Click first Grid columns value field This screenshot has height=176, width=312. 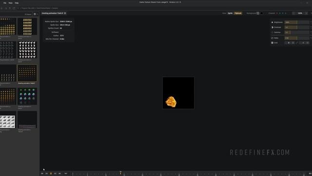pos(289,43)
